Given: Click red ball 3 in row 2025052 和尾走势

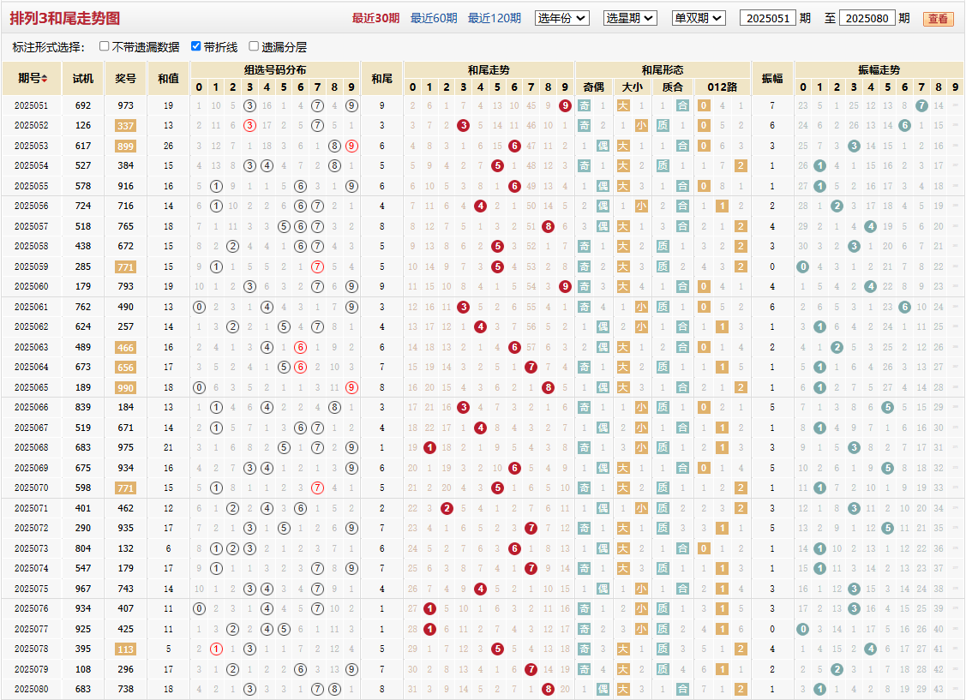Looking at the screenshot, I should pyautogui.click(x=463, y=126).
